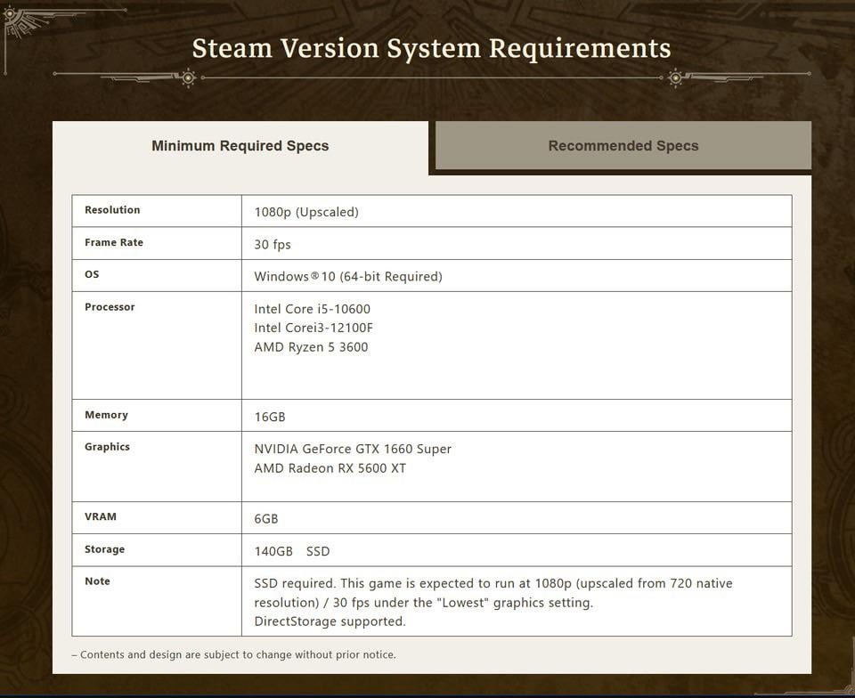
Task: Click Intel Core i5-10600 in the Processor row
Action: pos(312,309)
